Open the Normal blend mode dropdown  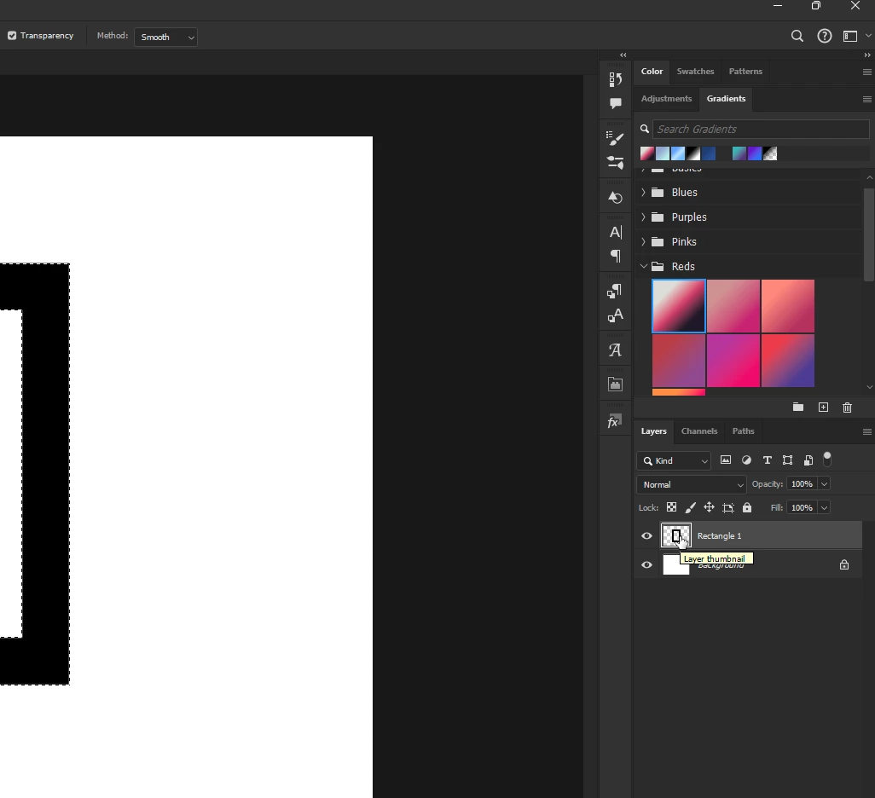click(691, 484)
